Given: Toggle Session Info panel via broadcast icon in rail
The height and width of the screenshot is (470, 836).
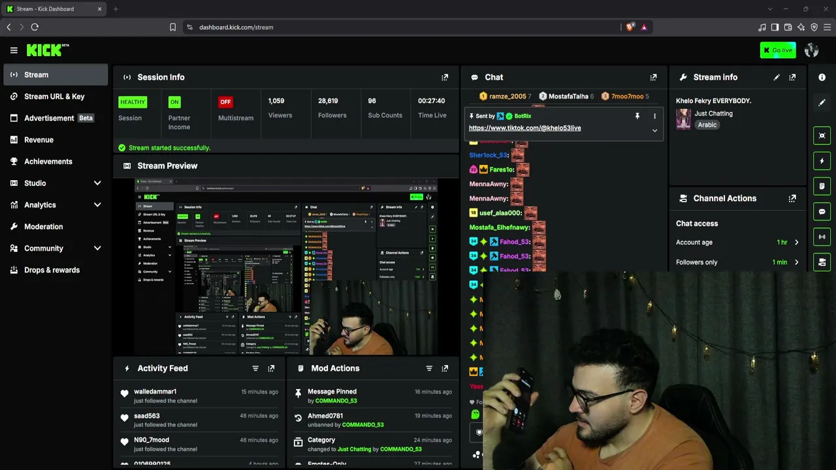Looking at the screenshot, I should [x=822, y=237].
